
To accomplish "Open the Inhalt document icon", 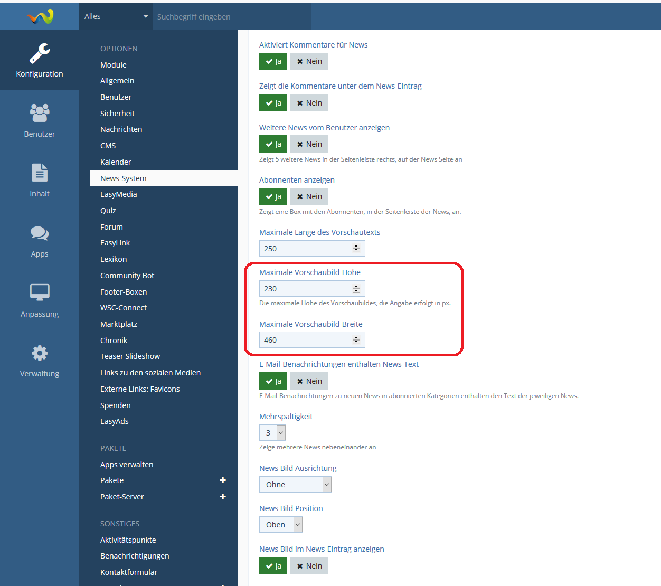I will (x=40, y=173).
